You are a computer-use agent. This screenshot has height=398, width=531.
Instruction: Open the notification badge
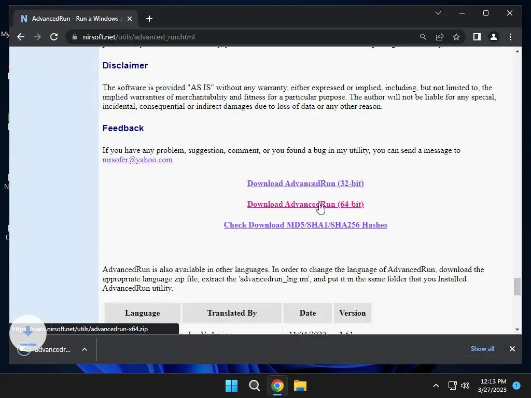pos(516,386)
